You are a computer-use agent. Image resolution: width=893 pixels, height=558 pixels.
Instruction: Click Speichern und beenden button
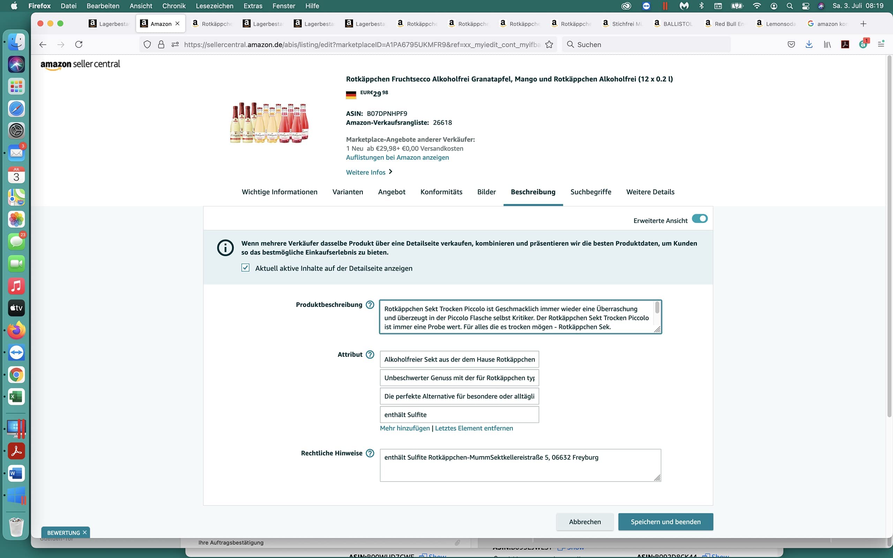[666, 522]
